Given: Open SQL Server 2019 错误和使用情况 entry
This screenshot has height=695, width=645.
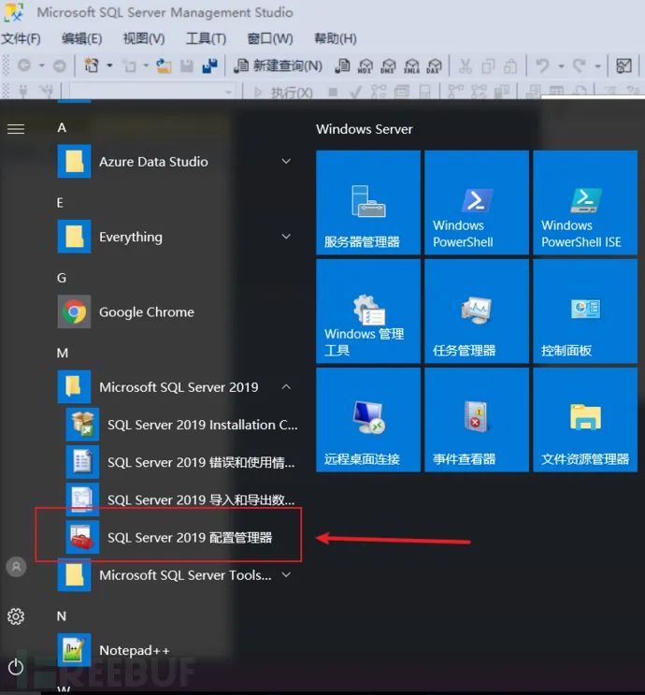Looking at the screenshot, I should 181,462.
